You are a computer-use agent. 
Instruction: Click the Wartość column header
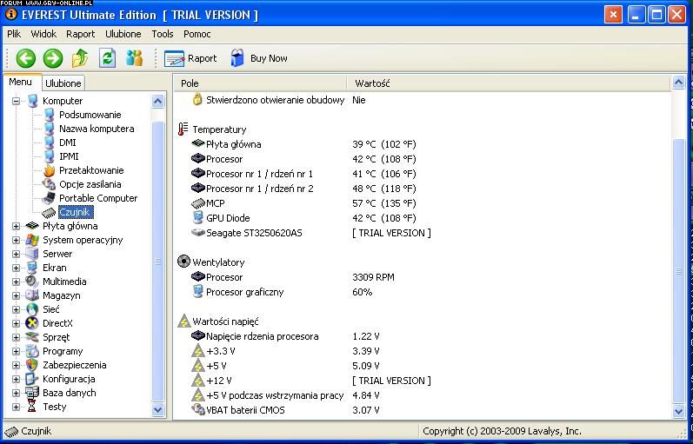coord(372,83)
